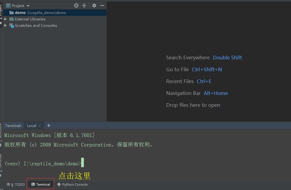Open the Project view dropdown arrow
Viewport: 291px width, 190px height.
point(28,6)
